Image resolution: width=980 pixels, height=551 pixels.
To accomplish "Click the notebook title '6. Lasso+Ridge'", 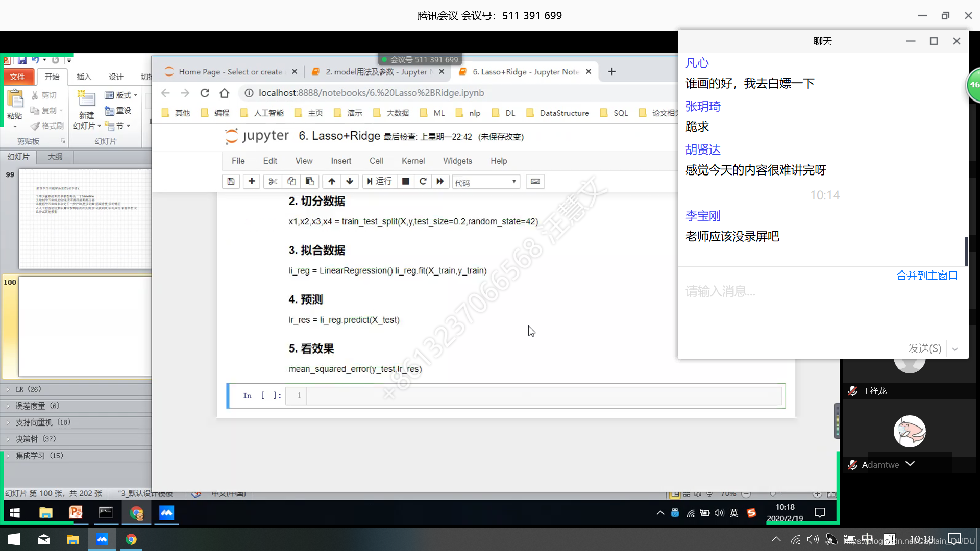I will click(339, 136).
